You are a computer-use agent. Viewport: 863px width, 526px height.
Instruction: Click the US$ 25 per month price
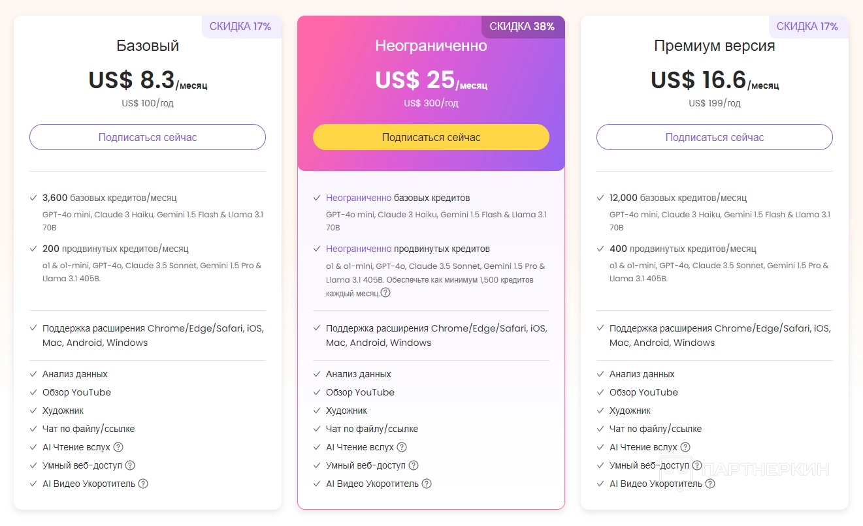(x=431, y=80)
